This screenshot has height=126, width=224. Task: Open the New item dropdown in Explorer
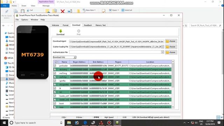[x=89, y=10]
